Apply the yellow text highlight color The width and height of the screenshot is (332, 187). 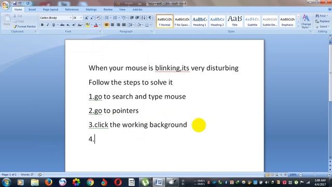[x=88, y=25]
